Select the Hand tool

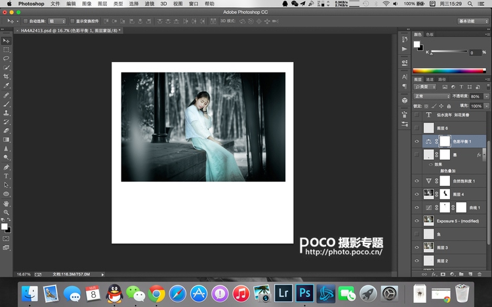click(x=7, y=203)
